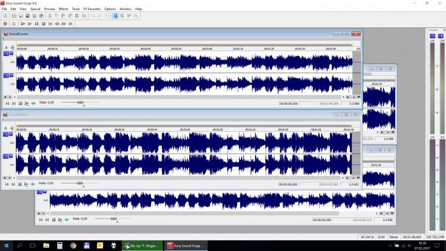Click the New file icon in toolbar
Screen dimensions: 446x251
[x=5, y=16]
